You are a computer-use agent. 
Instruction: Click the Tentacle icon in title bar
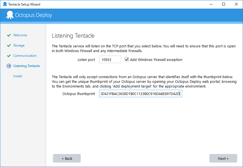click(x=5, y=4)
